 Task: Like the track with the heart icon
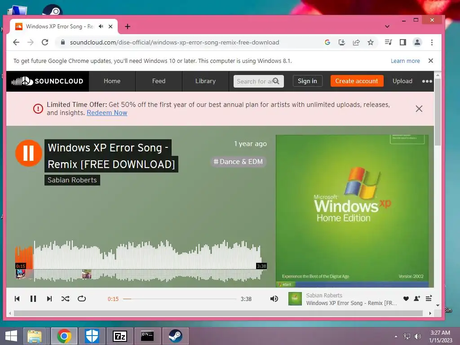coord(406,299)
